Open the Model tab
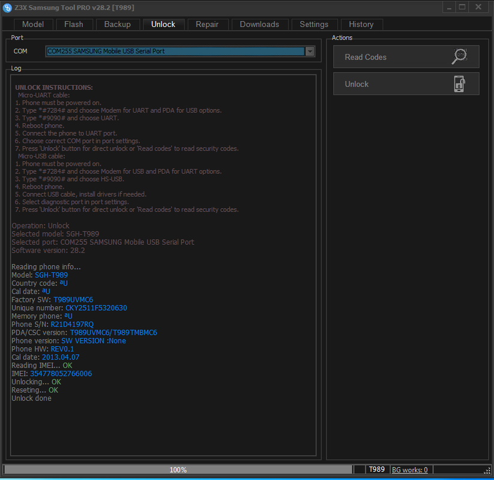494x480 pixels. pos(33,24)
